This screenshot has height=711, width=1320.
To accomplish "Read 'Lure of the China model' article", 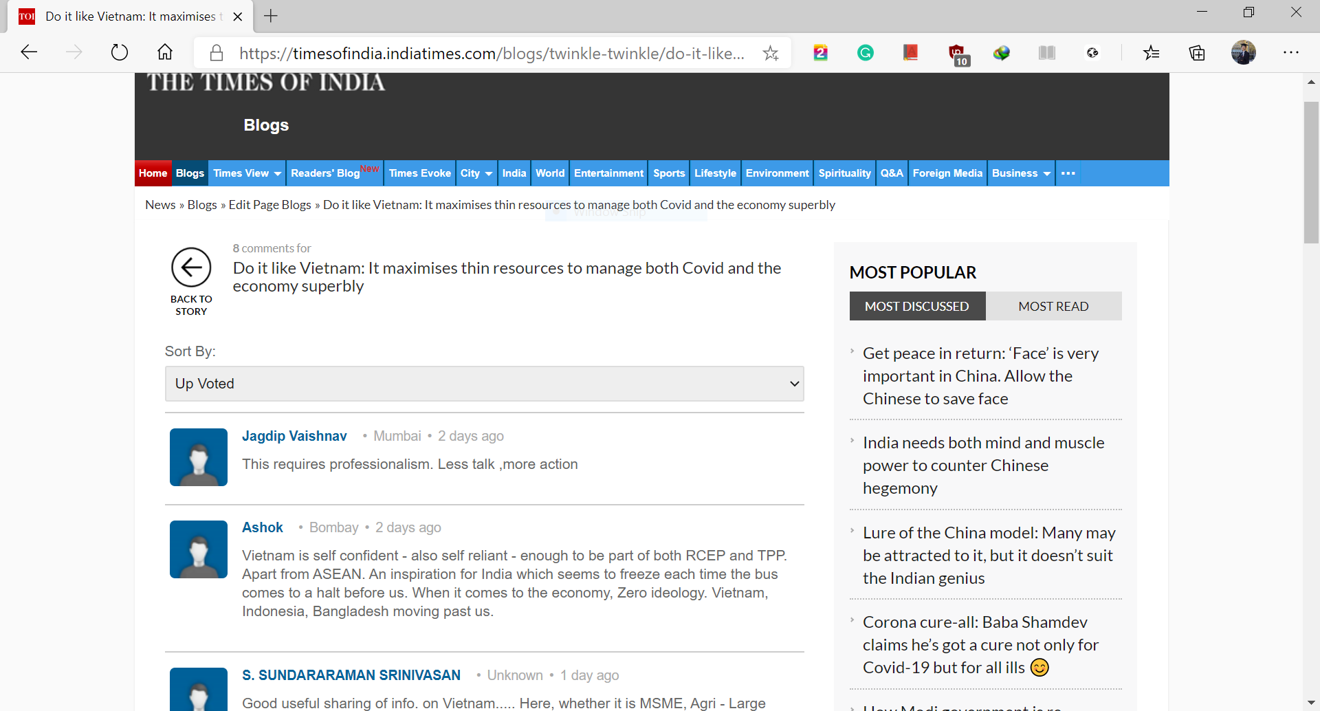I will point(989,556).
